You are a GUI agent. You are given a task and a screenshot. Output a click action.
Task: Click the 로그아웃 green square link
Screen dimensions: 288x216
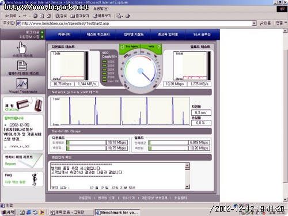(42, 32)
